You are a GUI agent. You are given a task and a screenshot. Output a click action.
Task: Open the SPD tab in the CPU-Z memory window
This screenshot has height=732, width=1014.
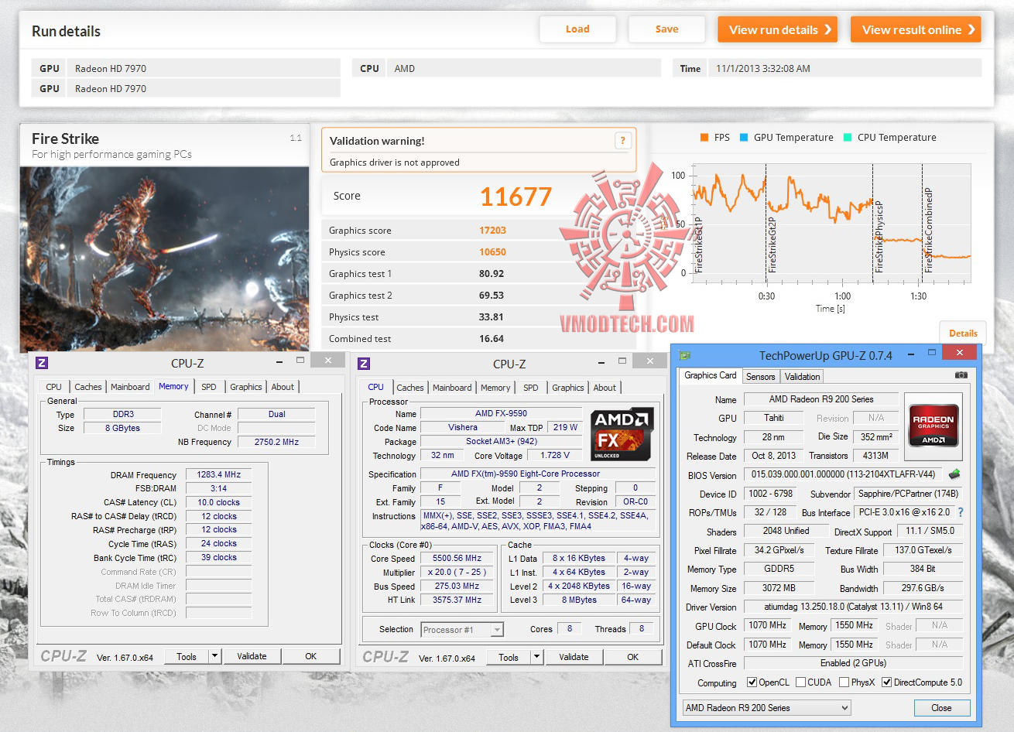point(209,387)
